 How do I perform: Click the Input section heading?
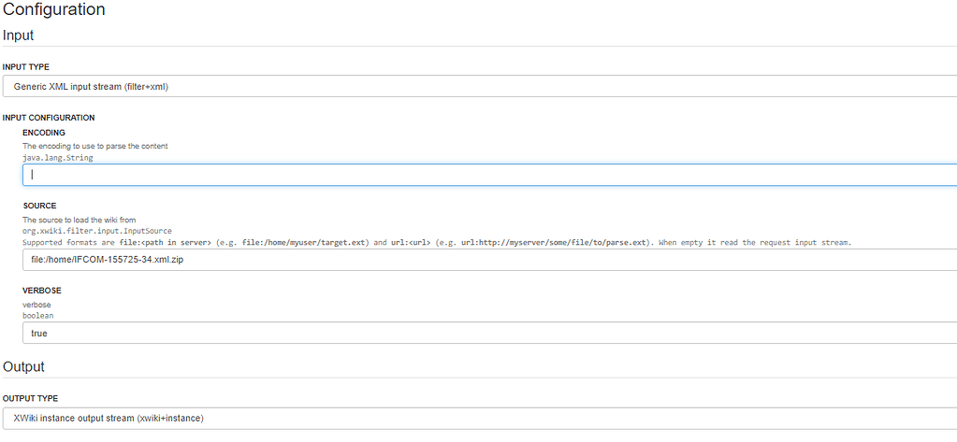(x=19, y=36)
